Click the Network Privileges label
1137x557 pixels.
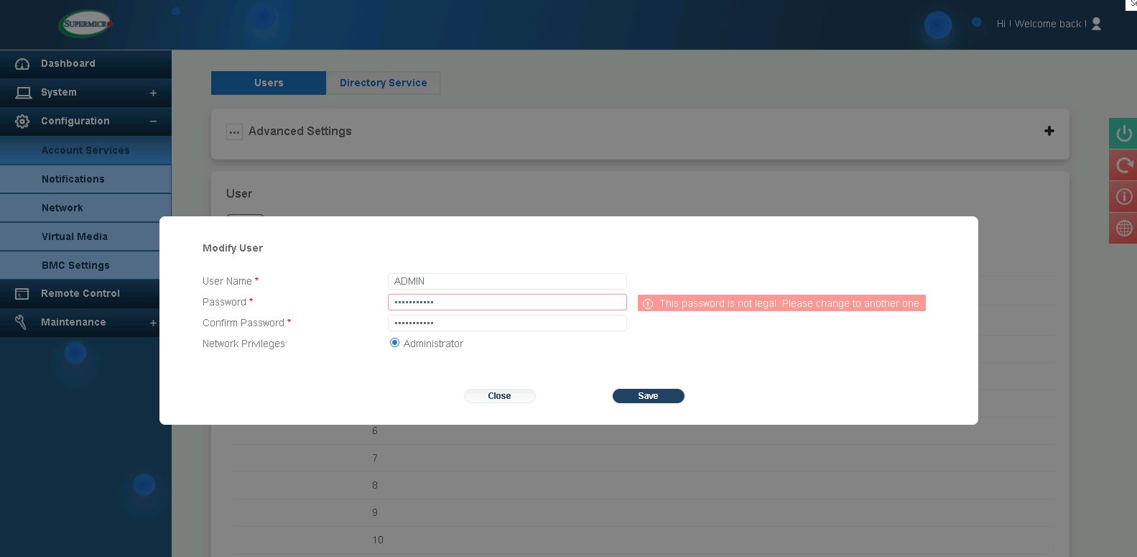point(243,344)
